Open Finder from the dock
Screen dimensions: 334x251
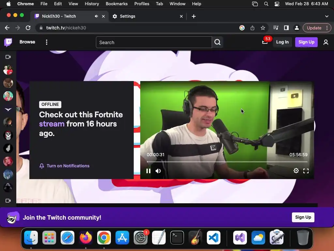31,238
